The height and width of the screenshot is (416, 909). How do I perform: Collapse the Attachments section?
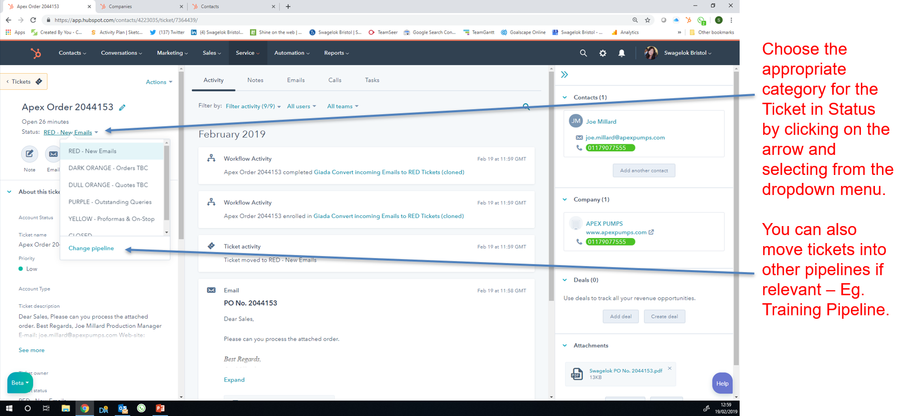[x=565, y=346]
